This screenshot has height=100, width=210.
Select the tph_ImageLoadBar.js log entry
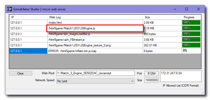coord(95,34)
